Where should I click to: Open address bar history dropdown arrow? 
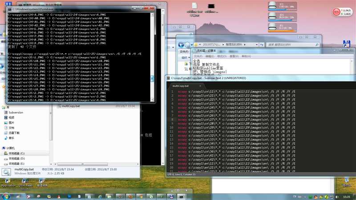pyautogui.click(x=257, y=45)
